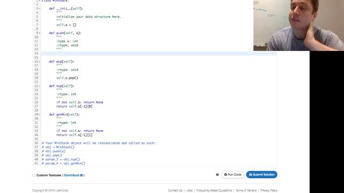Click the Copyright 2018 LeetCode text

[50, 191]
